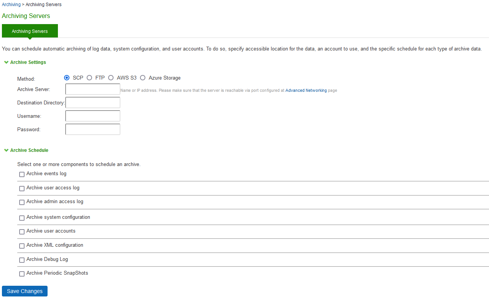Open the Archiving breadcrumb link

[x=11, y=5]
